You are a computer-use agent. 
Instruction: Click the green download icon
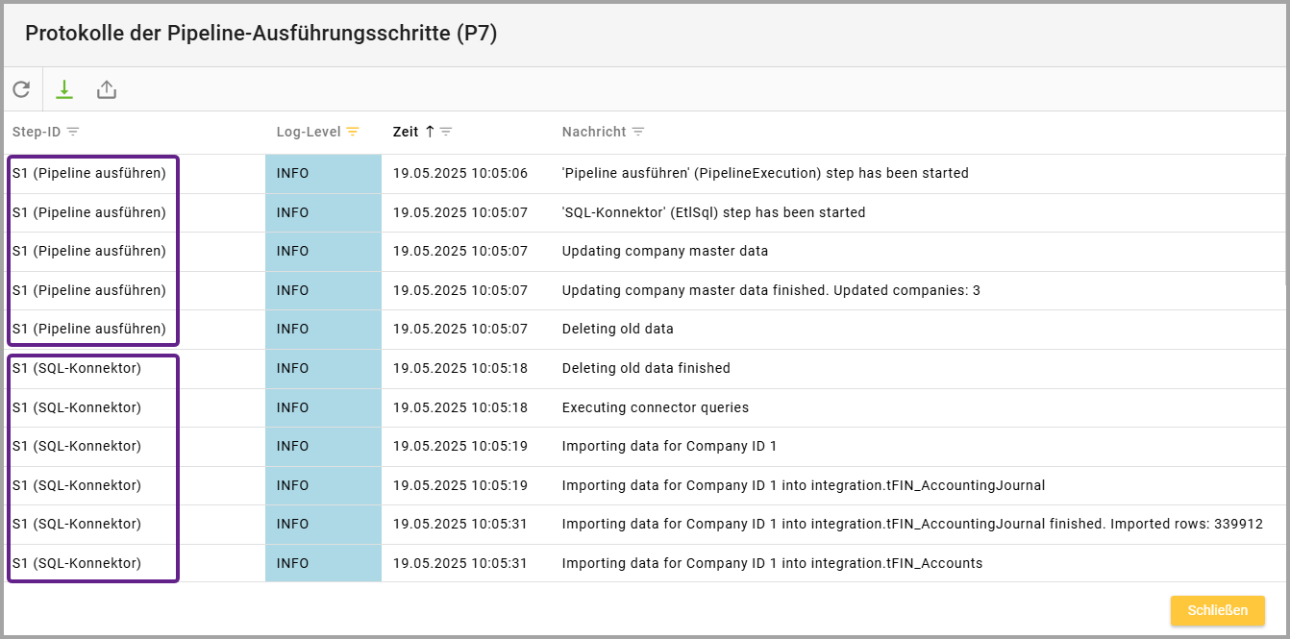coord(64,89)
